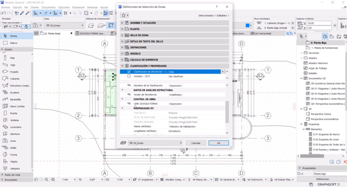Image resolution: width=347 pixels, height=187 pixels.
Task: Toggle link icon beside Grado de Resistencia
Action: (x=129, y=95)
